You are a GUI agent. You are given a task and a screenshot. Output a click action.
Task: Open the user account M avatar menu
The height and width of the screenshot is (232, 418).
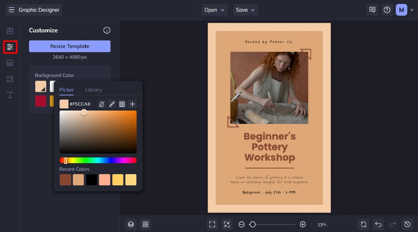(401, 10)
